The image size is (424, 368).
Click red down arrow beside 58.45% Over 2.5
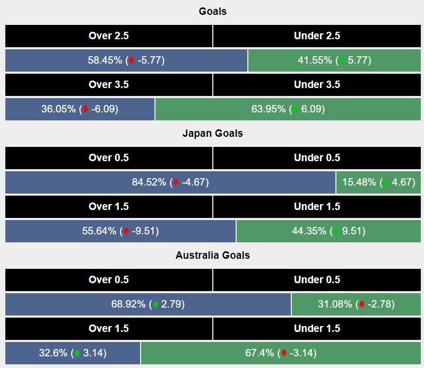(132, 60)
